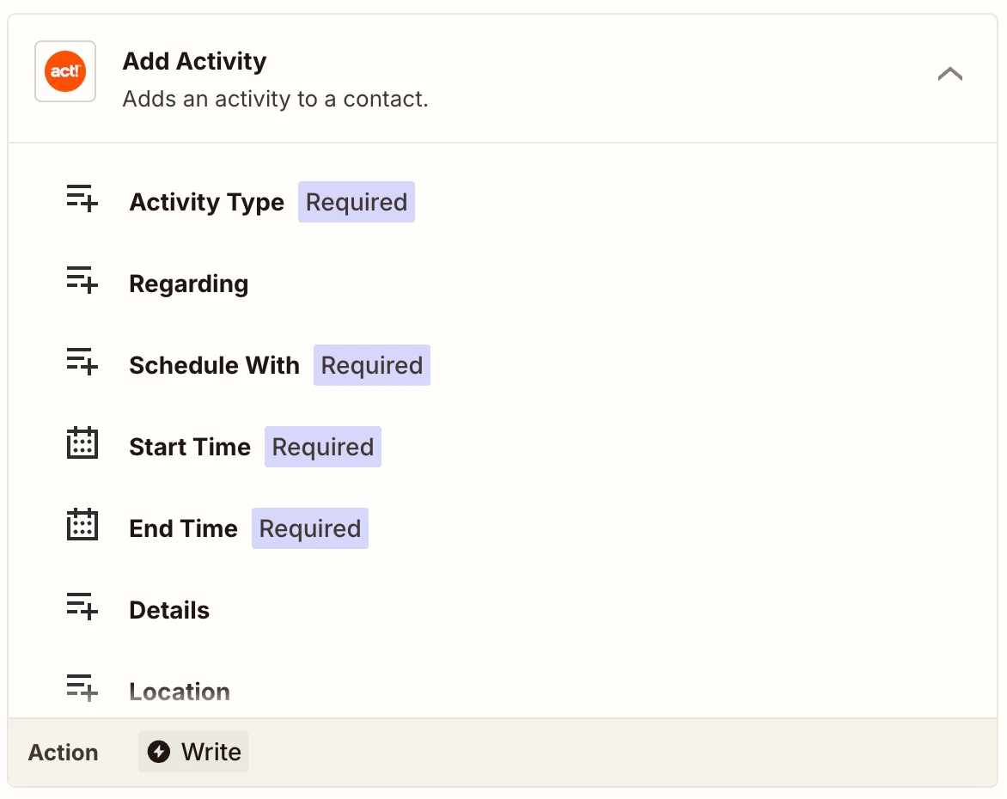Click the Activity Type field icon
Viewport: 1007px width, 799px height.
click(82, 200)
